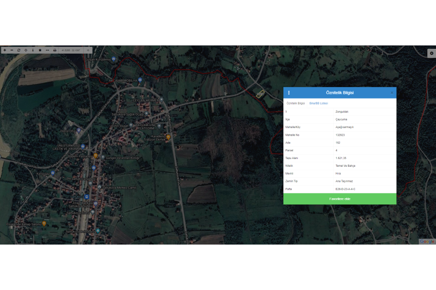Click the highlighted yellow parcel on map
Viewport: 436px width, 290px height.
point(261,94)
